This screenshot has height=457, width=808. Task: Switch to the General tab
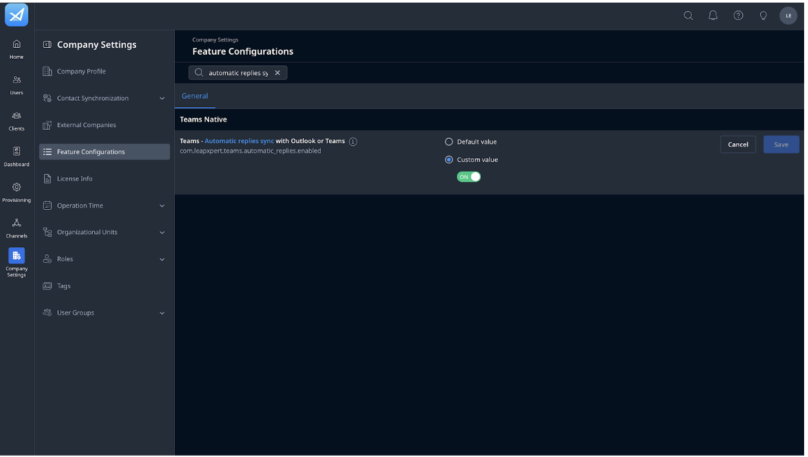pyautogui.click(x=195, y=96)
